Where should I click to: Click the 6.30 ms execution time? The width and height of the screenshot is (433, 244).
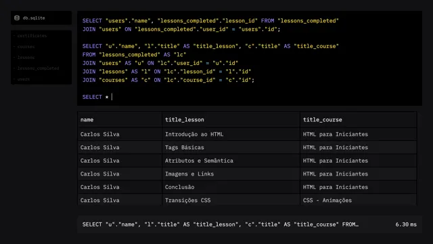point(406,224)
